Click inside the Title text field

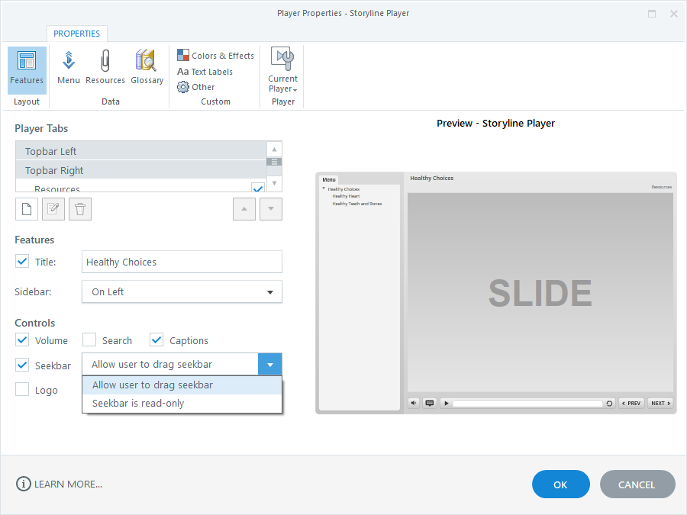182,261
